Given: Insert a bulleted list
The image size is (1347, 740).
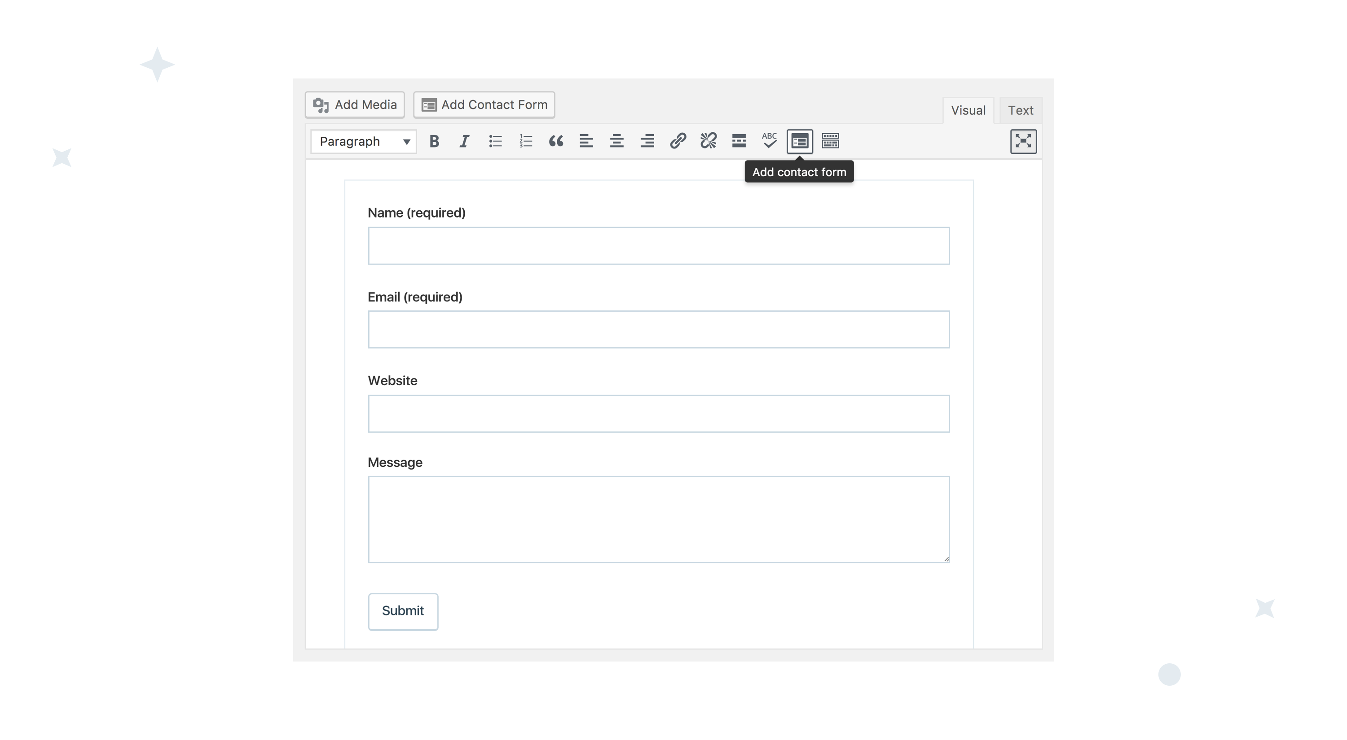Looking at the screenshot, I should (495, 141).
